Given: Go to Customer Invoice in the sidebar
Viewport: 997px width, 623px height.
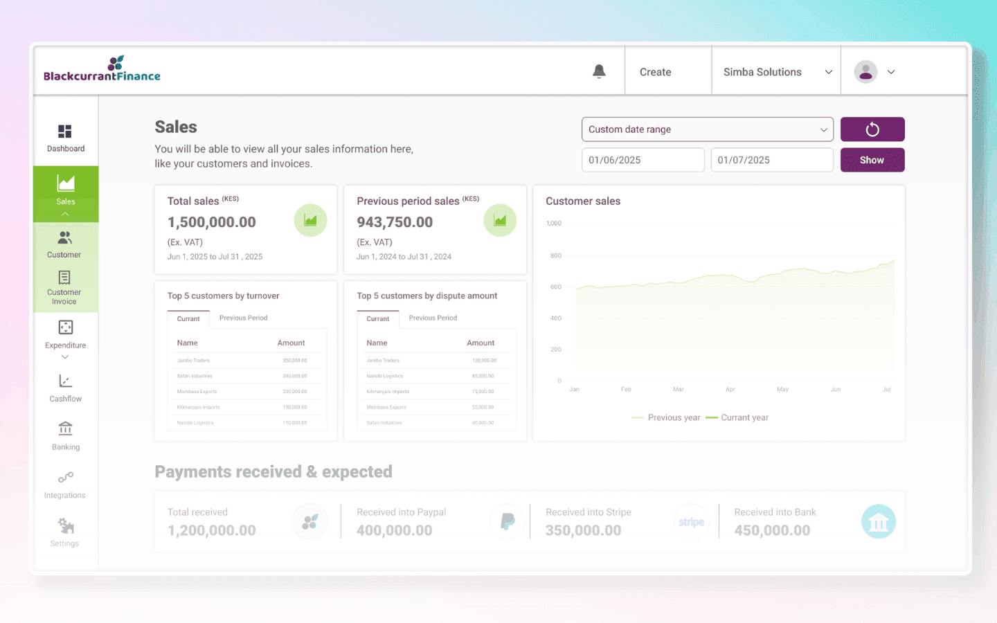Looking at the screenshot, I should click(64, 287).
